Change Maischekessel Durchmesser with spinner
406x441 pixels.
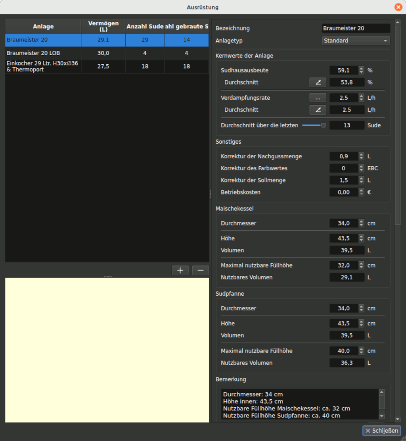pos(361,223)
